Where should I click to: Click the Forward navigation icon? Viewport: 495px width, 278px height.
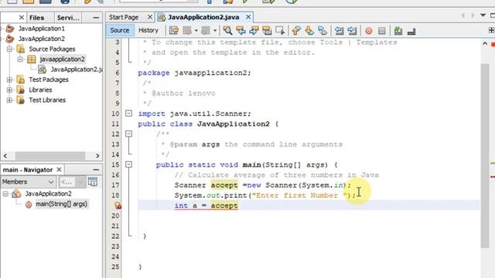tap(206, 31)
